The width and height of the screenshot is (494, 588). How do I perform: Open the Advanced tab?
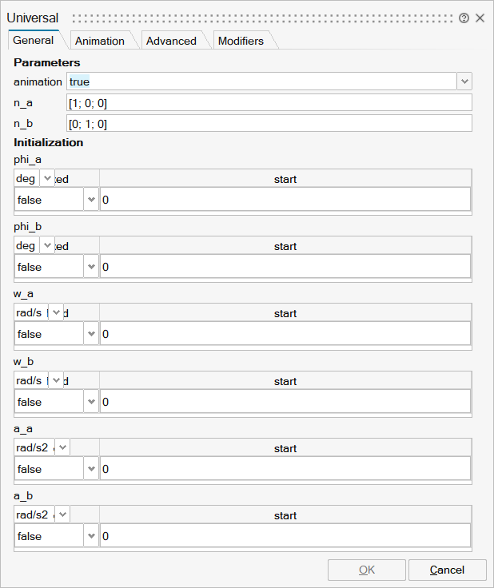tap(171, 41)
